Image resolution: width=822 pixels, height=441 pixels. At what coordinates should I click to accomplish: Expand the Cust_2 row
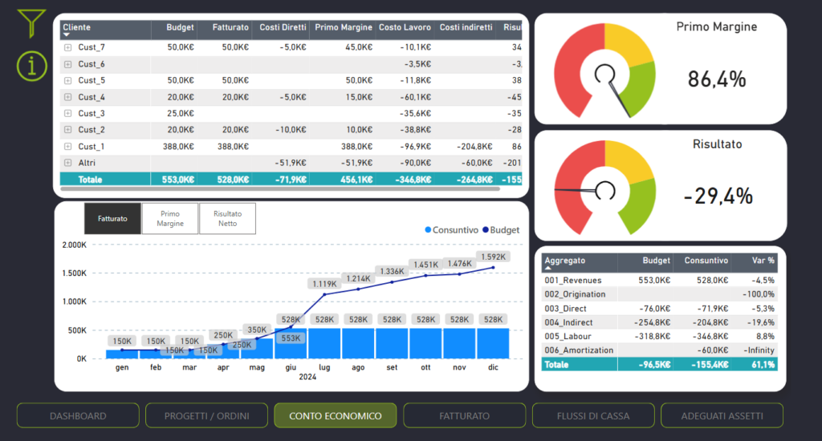[x=67, y=129]
